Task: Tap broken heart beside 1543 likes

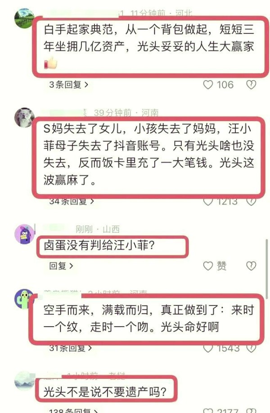Action: (x=251, y=349)
